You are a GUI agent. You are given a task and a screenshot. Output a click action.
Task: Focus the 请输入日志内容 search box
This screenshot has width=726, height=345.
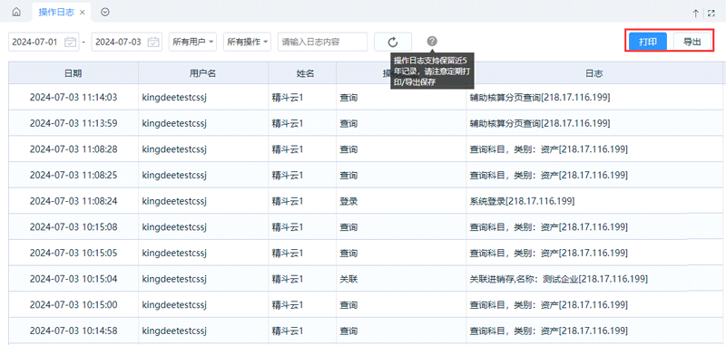(x=323, y=42)
